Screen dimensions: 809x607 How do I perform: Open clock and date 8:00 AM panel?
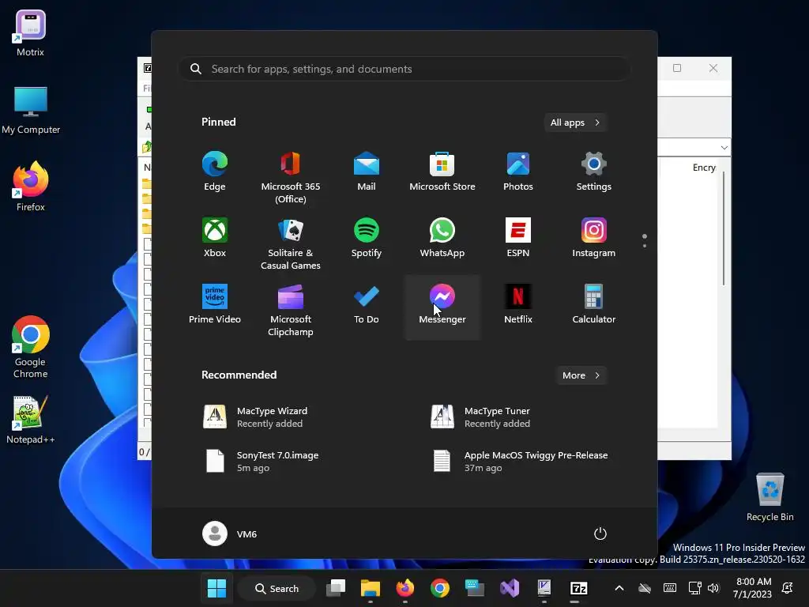753,588
